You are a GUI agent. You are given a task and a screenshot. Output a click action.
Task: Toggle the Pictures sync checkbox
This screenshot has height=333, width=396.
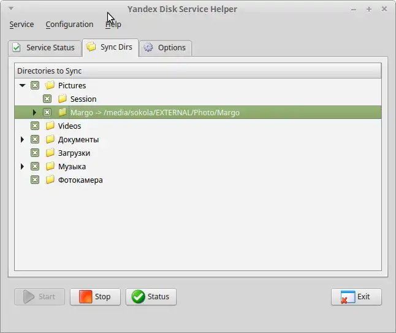pos(35,85)
